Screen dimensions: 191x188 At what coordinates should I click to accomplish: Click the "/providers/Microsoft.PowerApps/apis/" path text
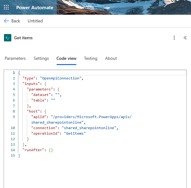tap(91, 117)
